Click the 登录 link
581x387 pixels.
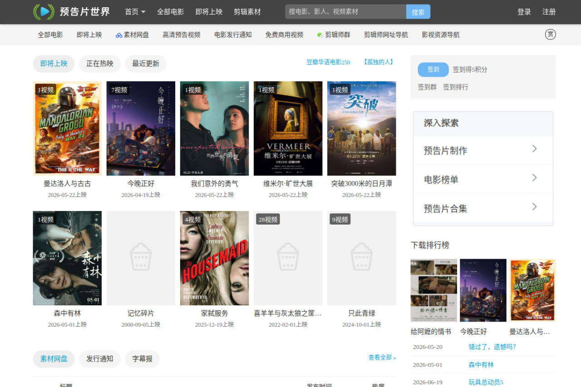524,12
